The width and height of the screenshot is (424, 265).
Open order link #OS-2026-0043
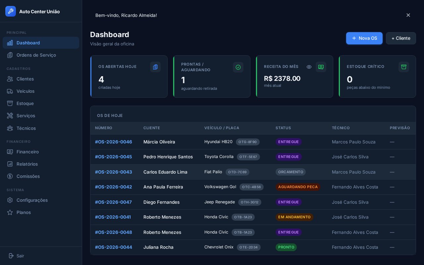[x=114, y=172]
